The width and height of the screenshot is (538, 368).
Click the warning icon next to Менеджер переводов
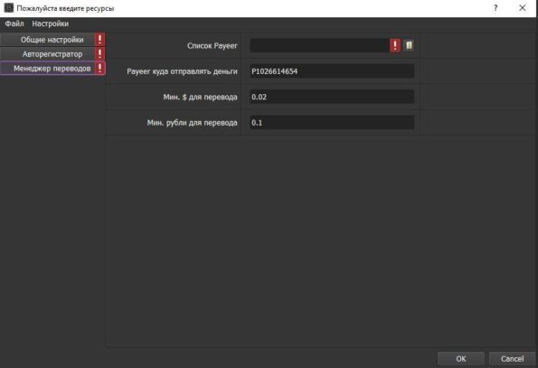(99, 68)
